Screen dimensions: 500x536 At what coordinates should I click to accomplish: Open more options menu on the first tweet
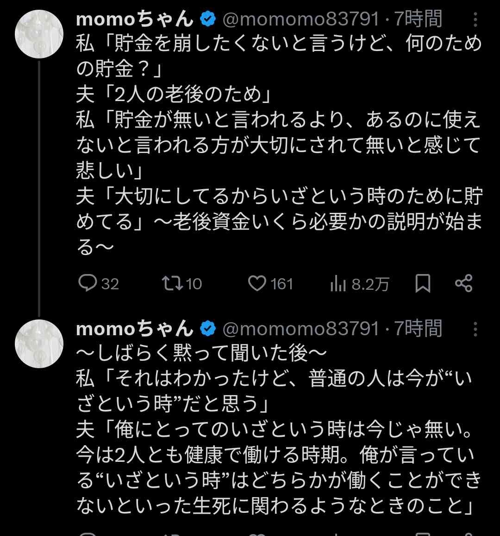click(x=475, y=20)
